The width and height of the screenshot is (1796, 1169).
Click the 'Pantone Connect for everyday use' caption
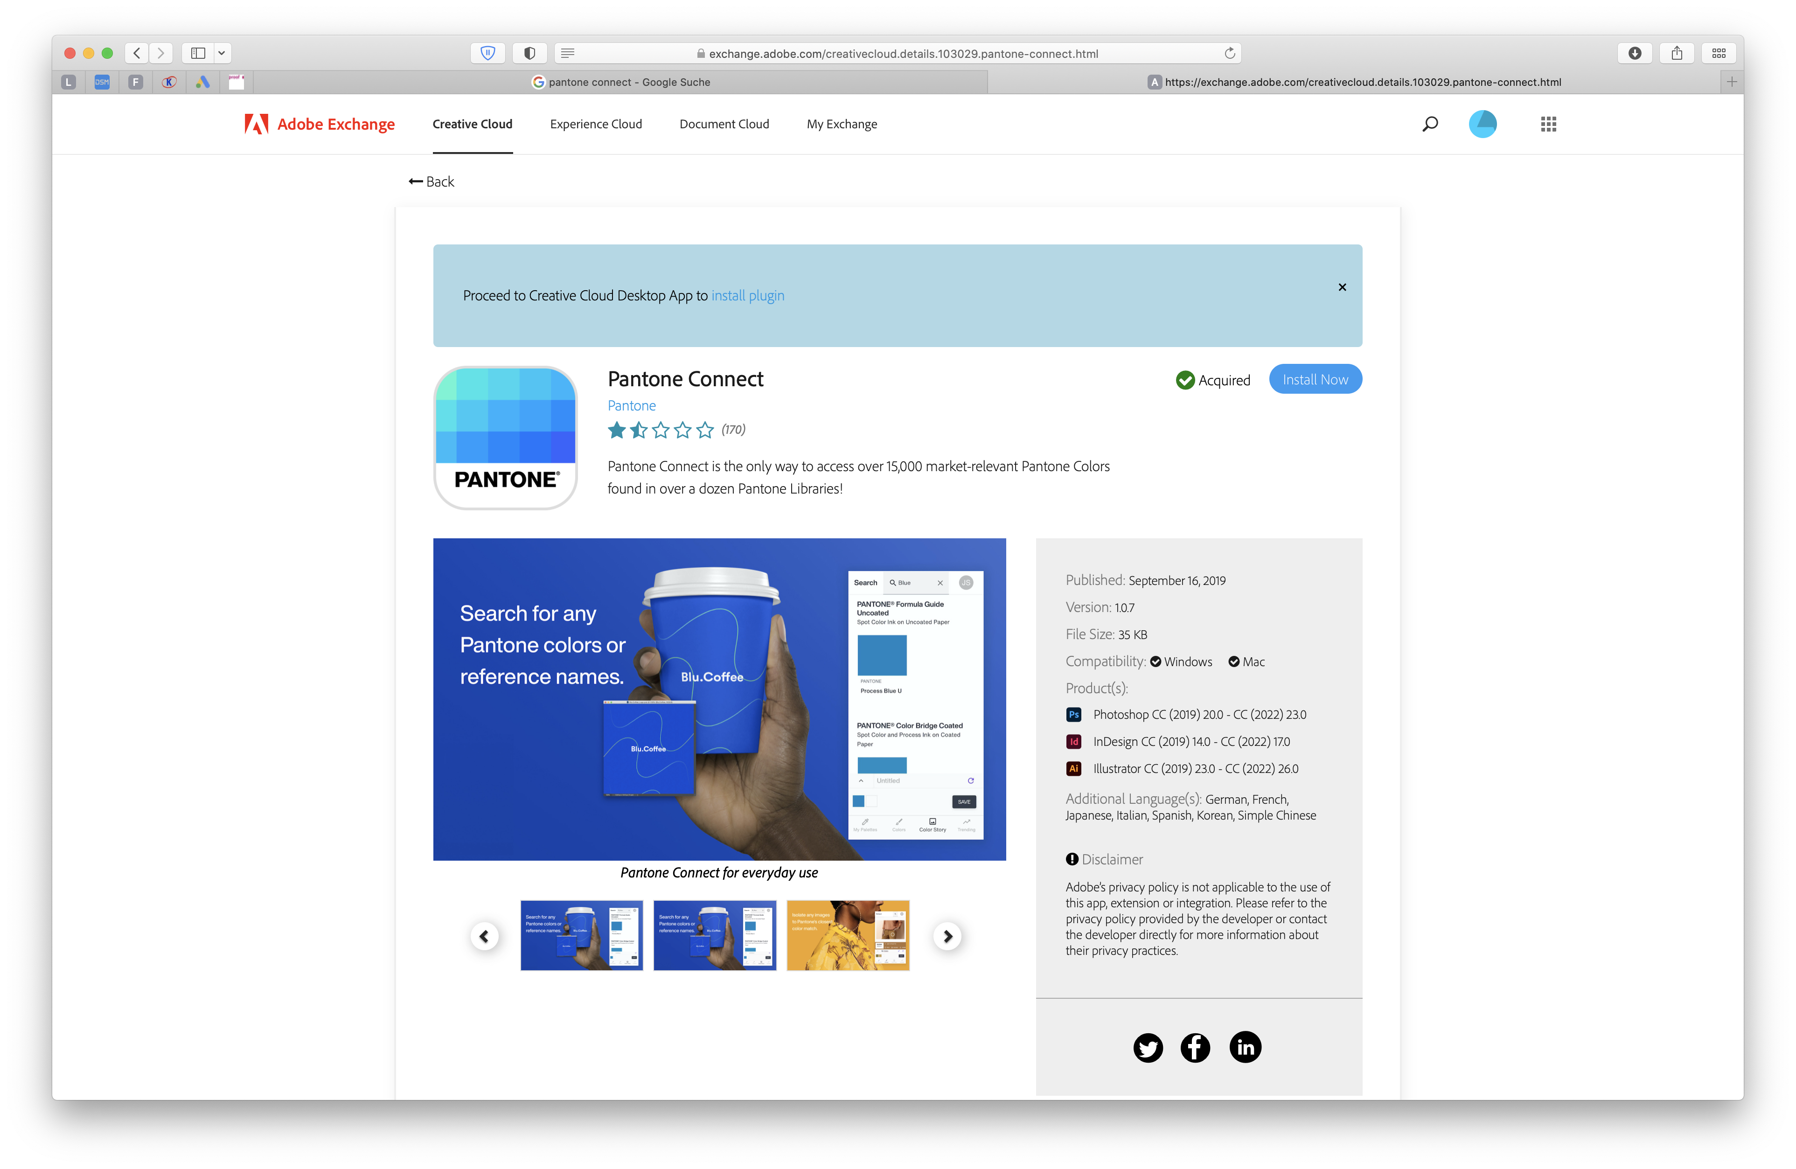pos(719,872)
